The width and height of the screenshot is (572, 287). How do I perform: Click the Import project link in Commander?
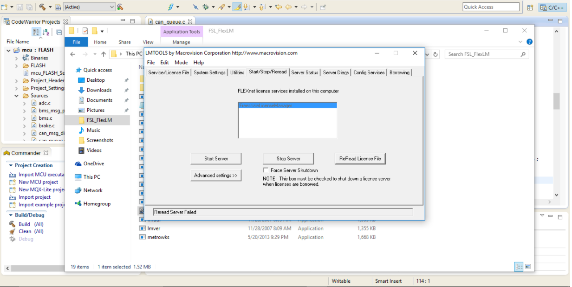pyautogui.click(x=34, y=197)
